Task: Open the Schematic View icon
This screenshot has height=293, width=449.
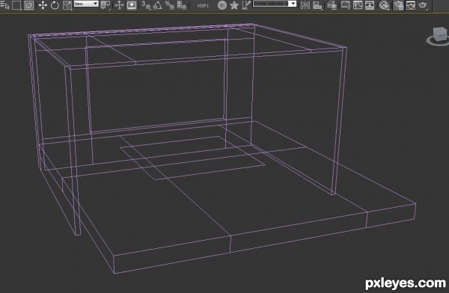Action: click(x=370, y=5)
